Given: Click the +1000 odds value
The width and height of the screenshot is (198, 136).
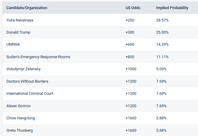Looking at the screenshot, I should pos(131,69).
